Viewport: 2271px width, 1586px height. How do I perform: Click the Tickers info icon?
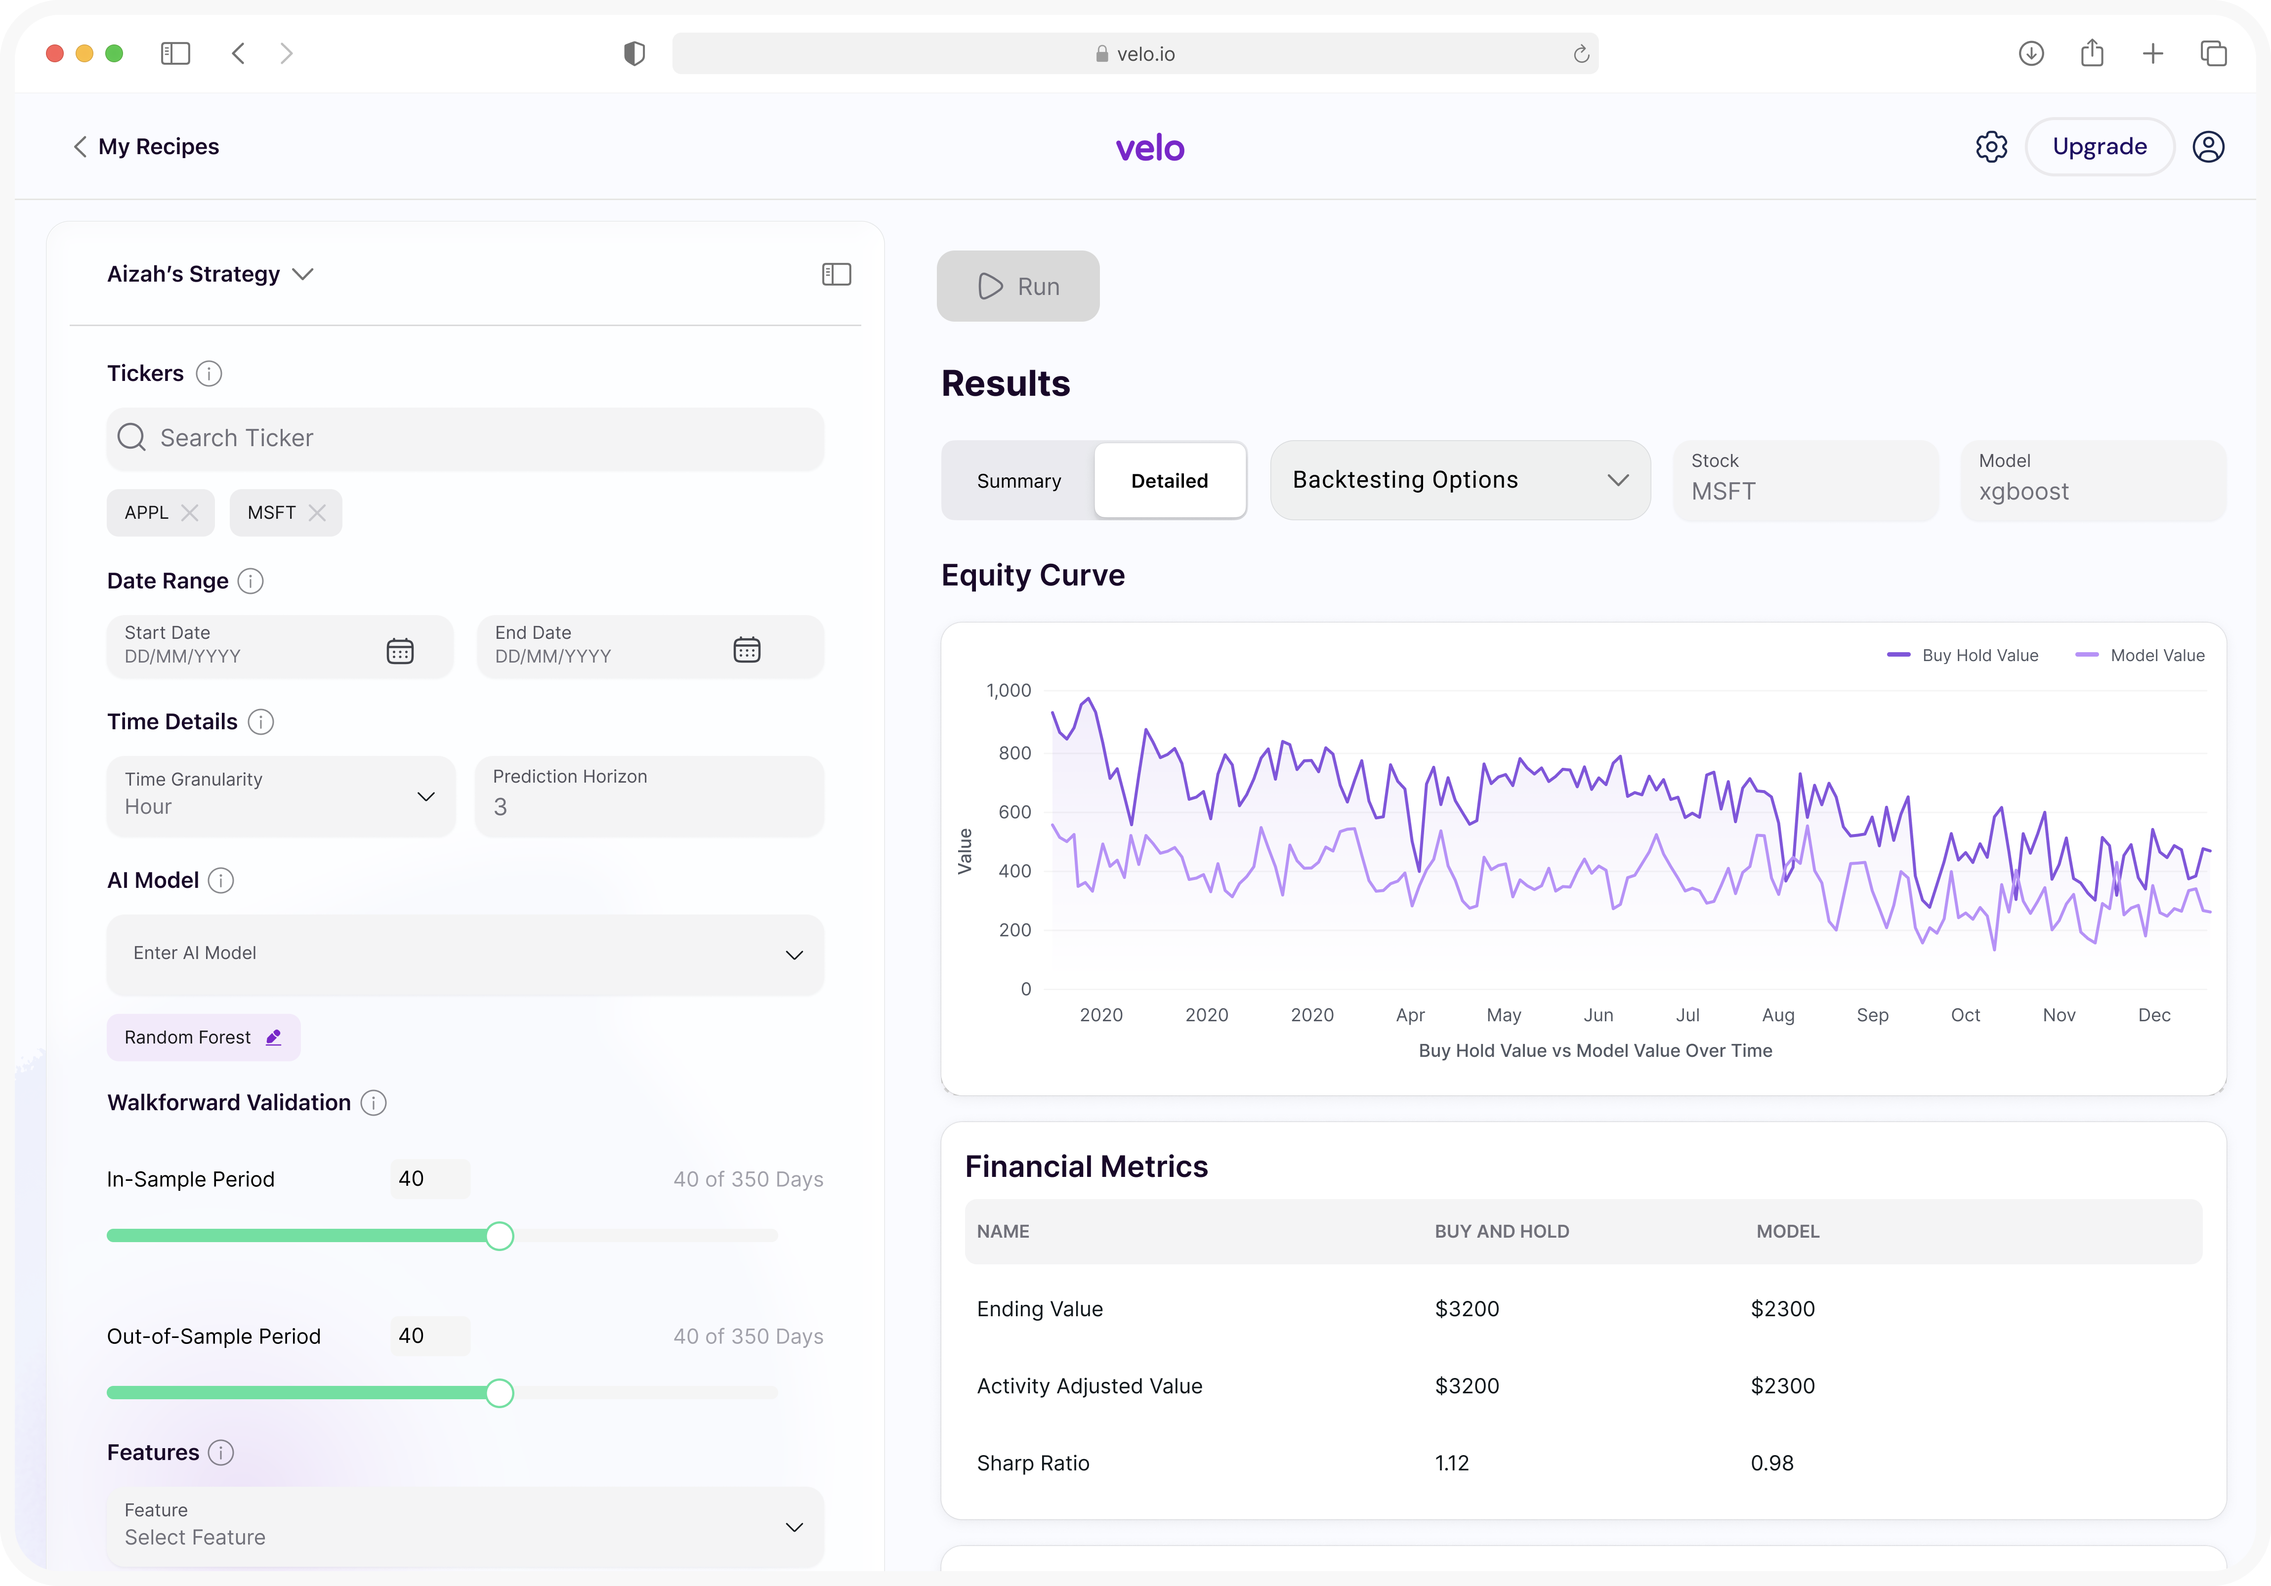click(209, 374)
